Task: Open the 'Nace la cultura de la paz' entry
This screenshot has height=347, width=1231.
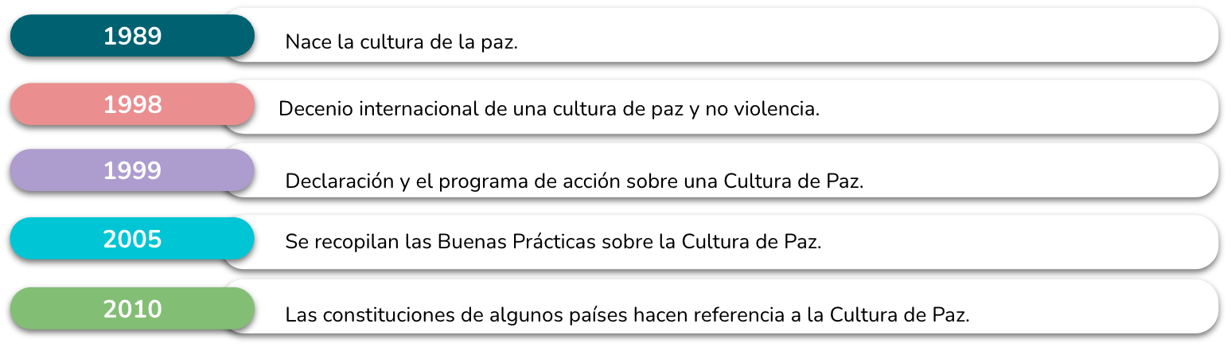Action: click(720, 35)
